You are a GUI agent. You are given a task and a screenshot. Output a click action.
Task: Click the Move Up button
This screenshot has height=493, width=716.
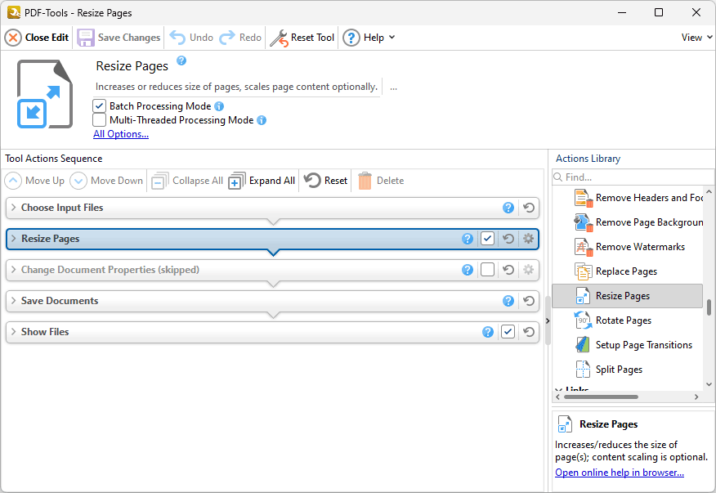(34, 181)
